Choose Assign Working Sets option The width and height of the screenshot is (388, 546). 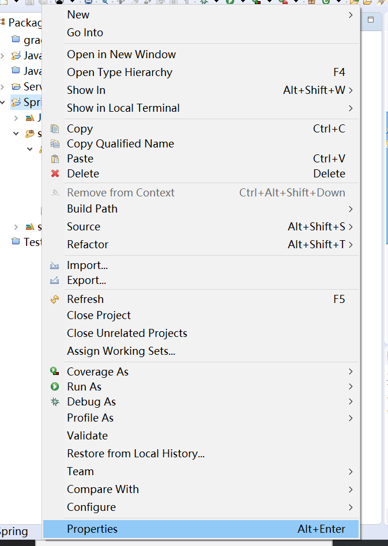(x=121, y=351)
